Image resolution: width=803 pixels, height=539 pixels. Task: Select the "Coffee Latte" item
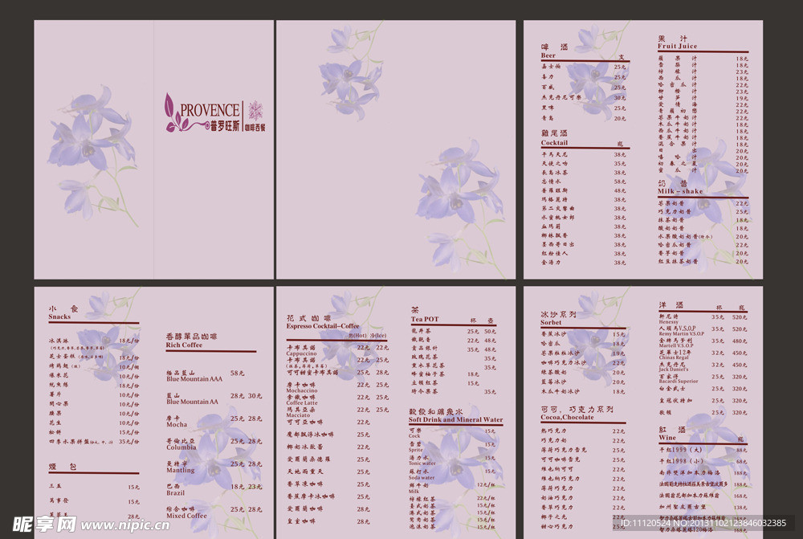(x=302, y=402)
